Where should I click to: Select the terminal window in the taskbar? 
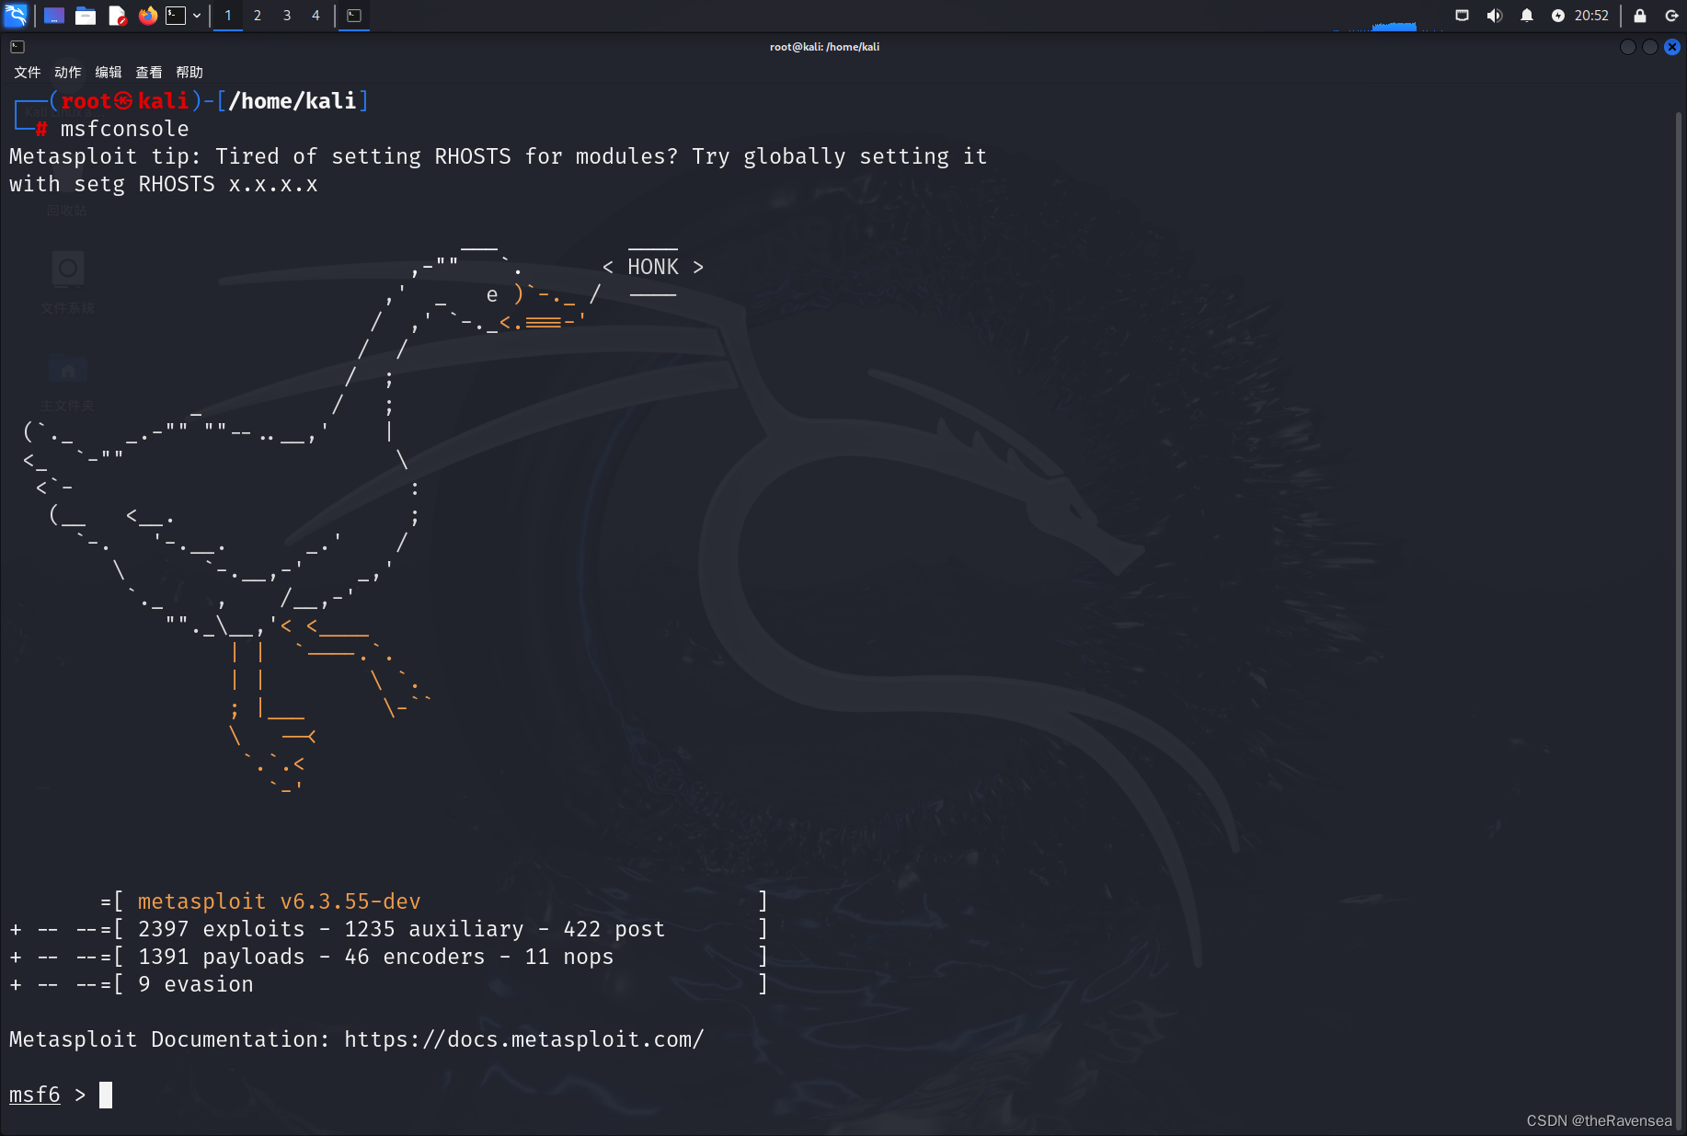click(354, 16)
